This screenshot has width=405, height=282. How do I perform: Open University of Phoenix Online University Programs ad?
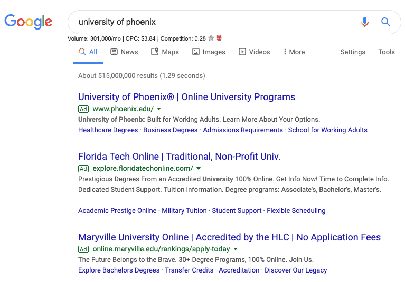[x=186, y=97]
